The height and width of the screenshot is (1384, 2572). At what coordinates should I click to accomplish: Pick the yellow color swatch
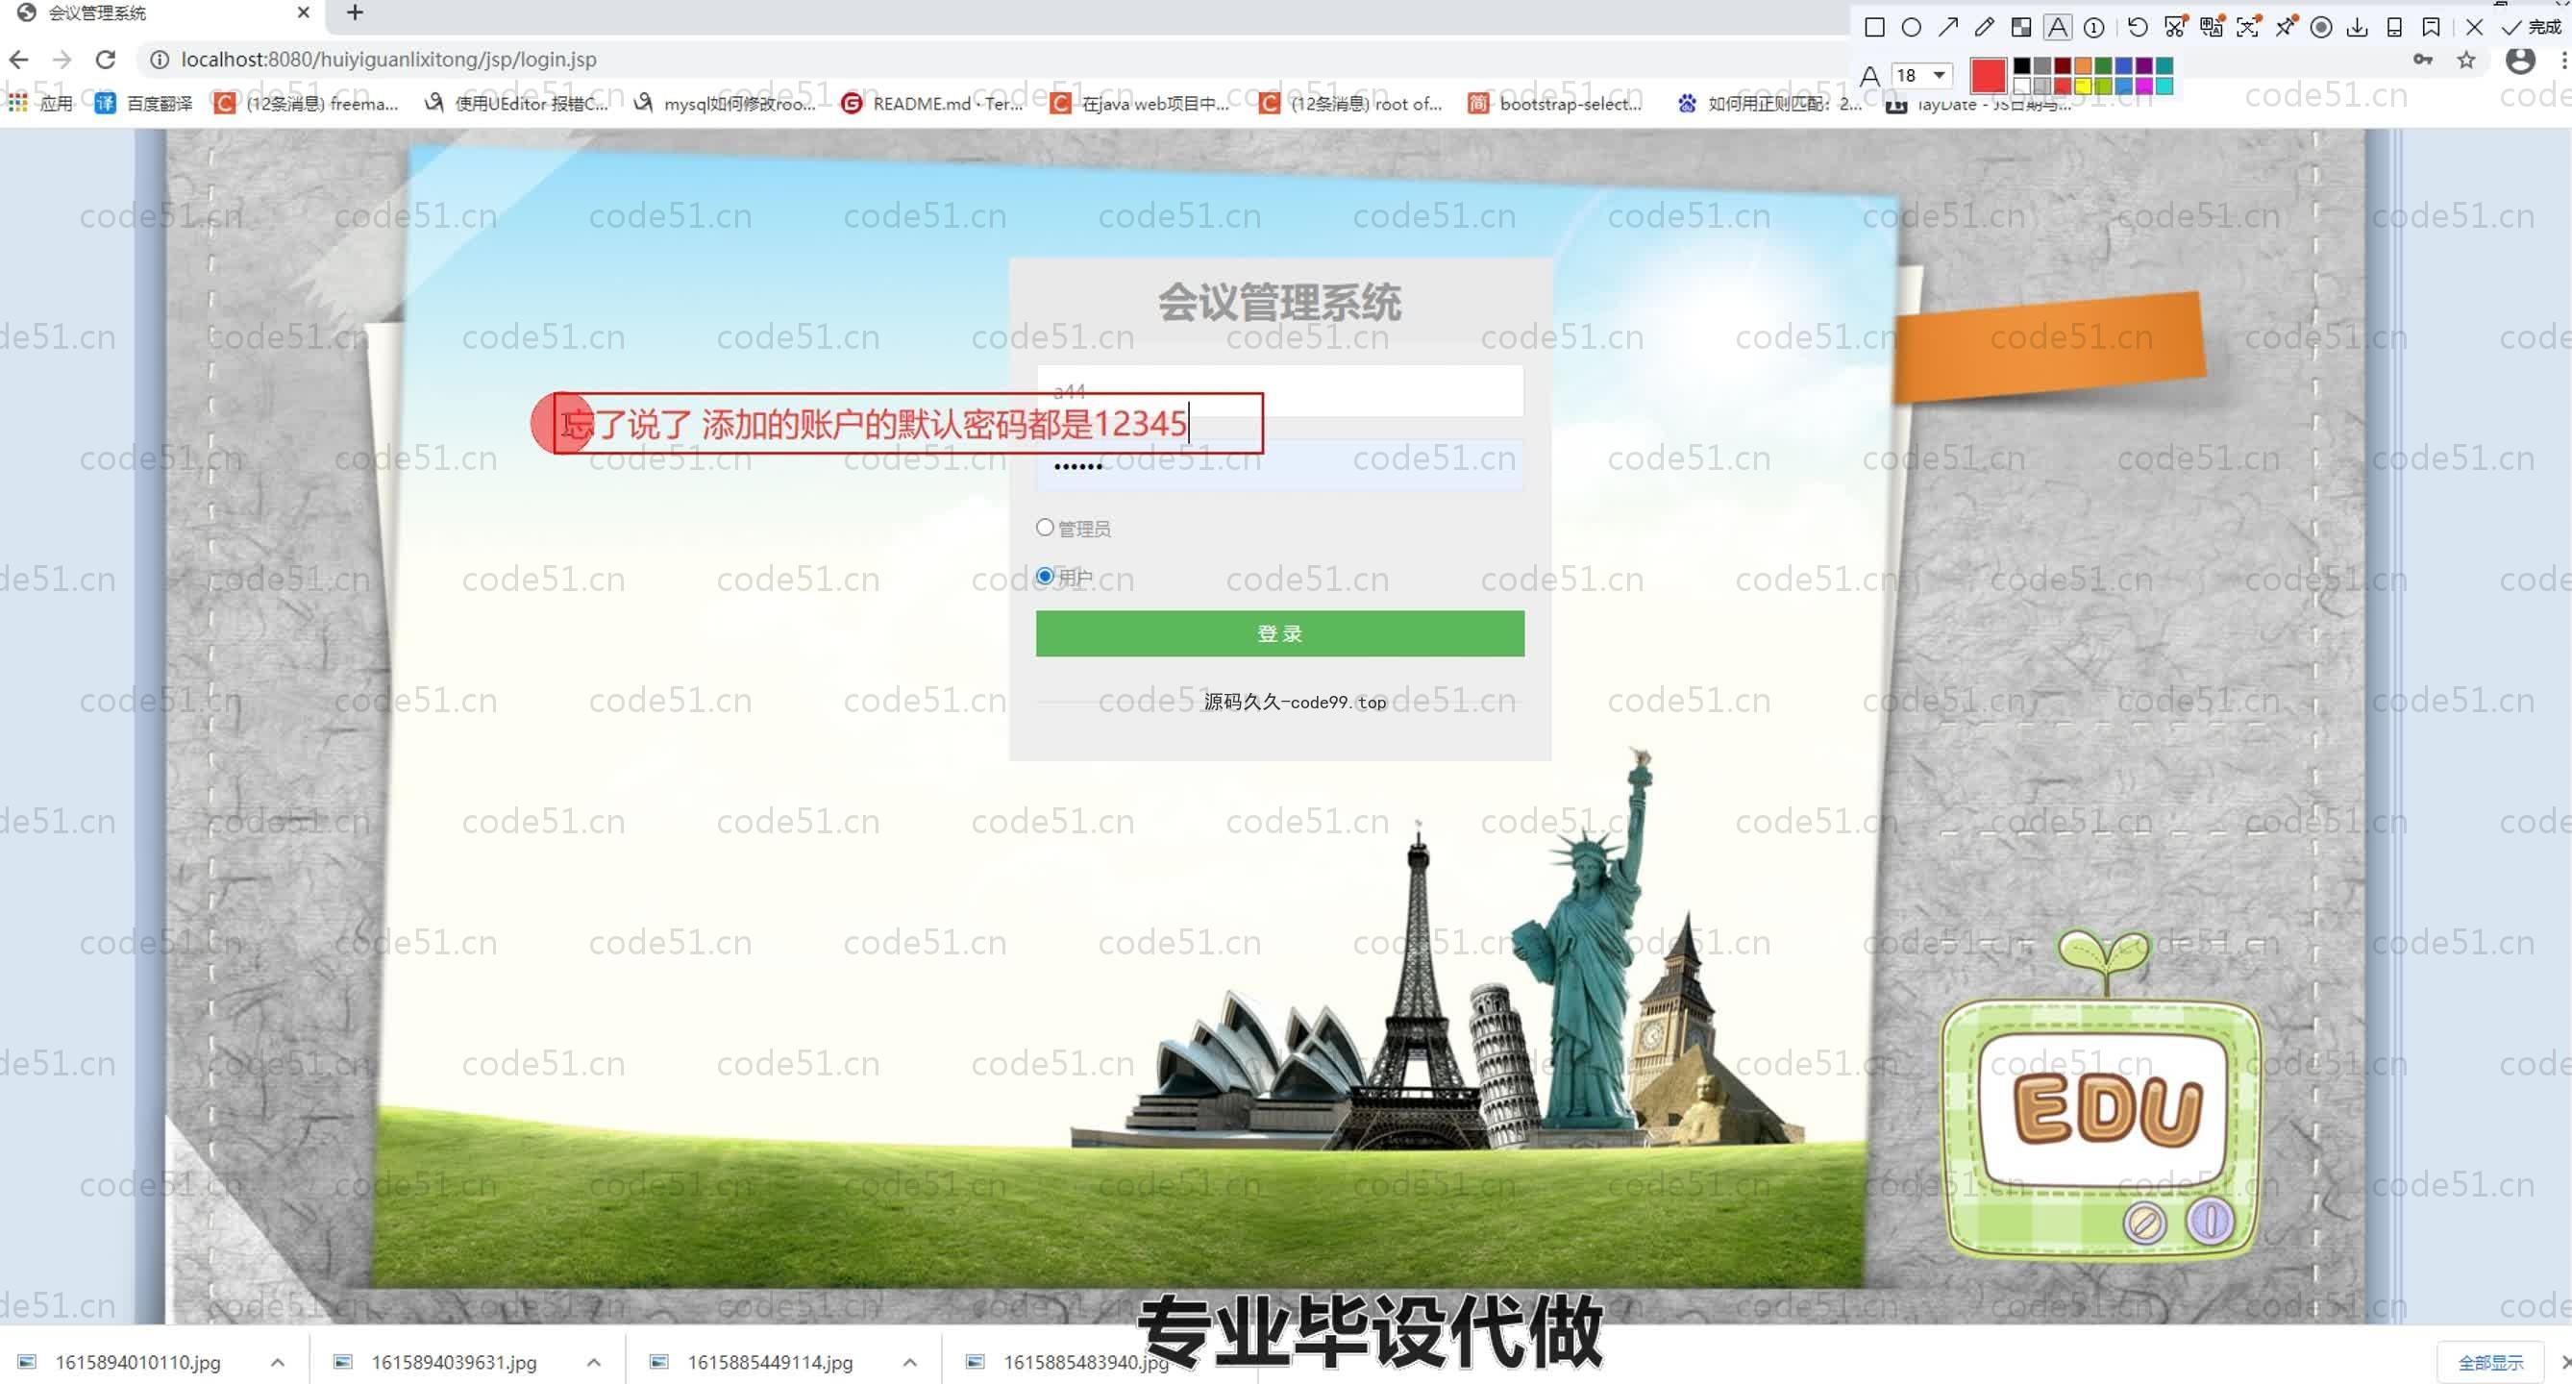click(x=2083, y=86)
